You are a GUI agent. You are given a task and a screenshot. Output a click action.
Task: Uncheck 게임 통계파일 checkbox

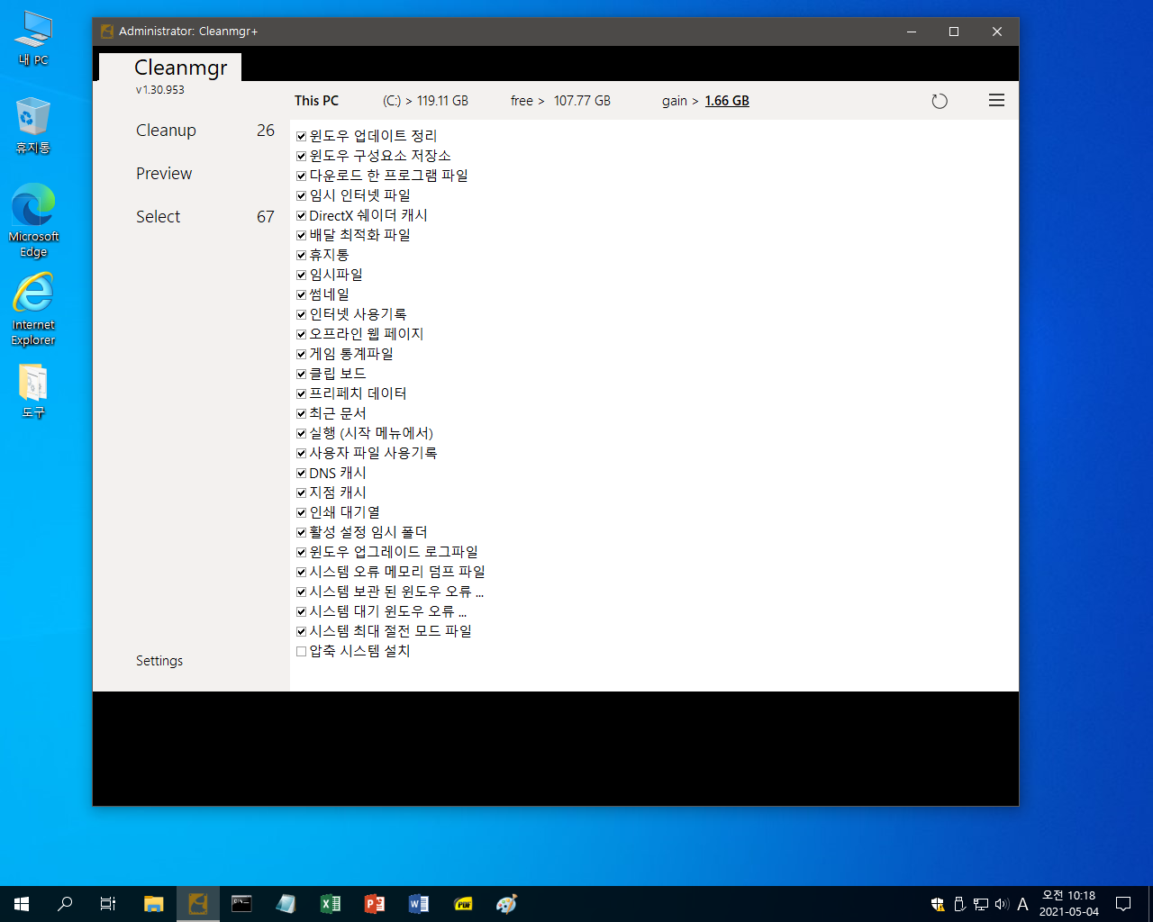[x=302, y=355]
